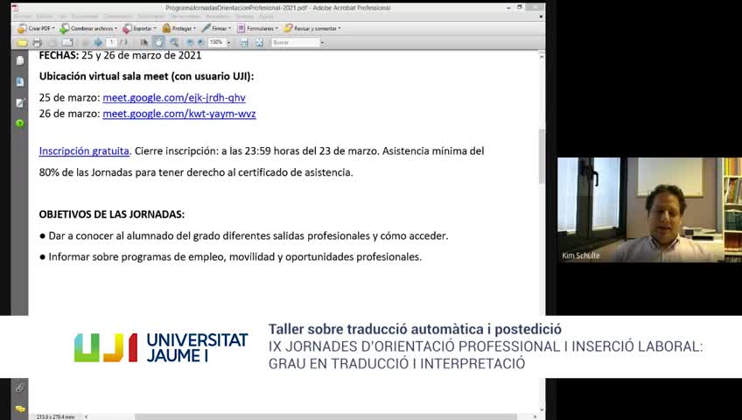Open the Comments panel icon
This screenshot has height=420, width=742.
point(20,409)
